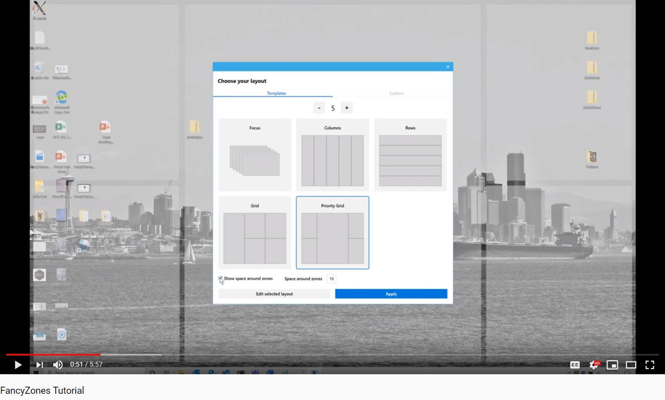Toggle Show space around zones checkbox
The height and width of the screenshot is (400, 665).
click(x=220, y=279)
